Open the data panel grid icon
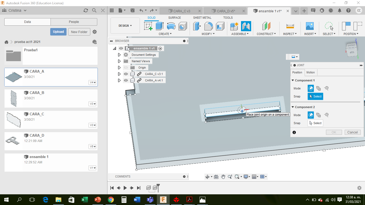 click(112, 10)
